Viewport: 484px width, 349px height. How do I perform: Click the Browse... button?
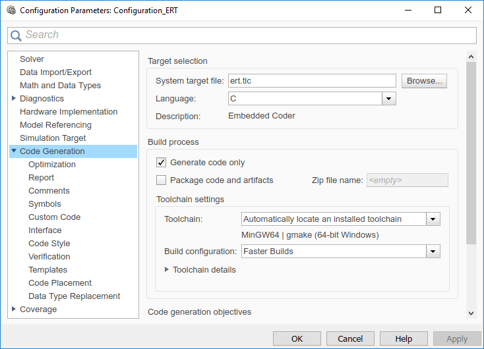425,81
